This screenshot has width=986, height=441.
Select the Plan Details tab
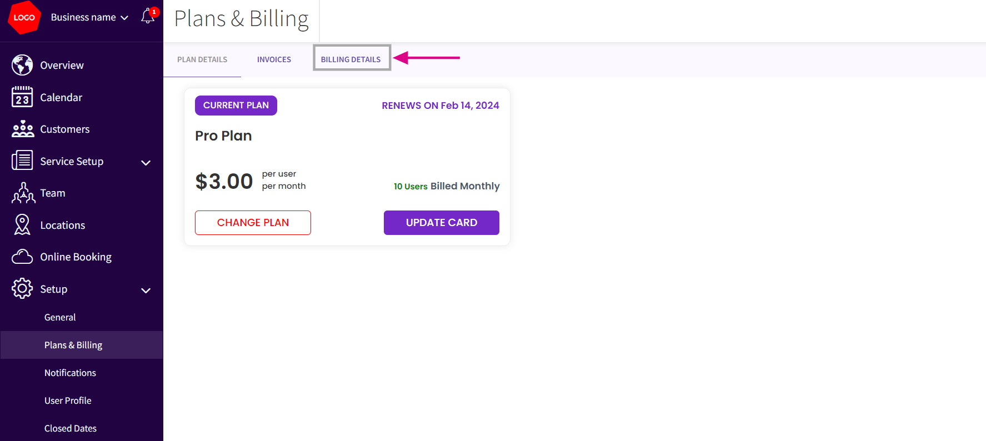(x=202, y=59)
